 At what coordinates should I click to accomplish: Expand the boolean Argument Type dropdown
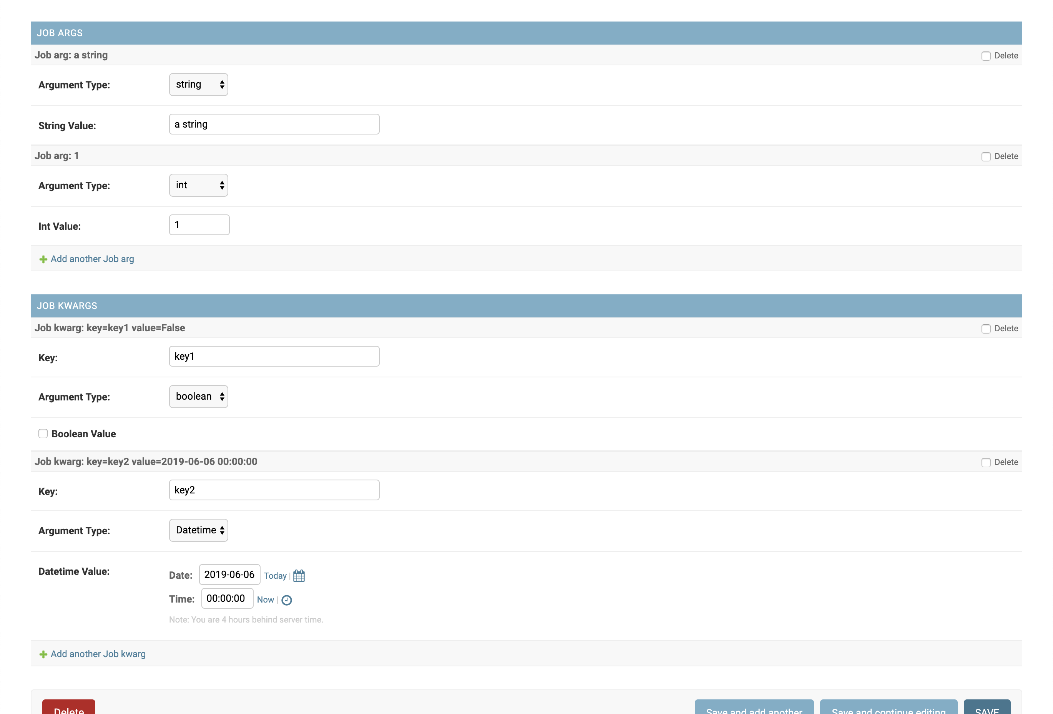(198, 397)
